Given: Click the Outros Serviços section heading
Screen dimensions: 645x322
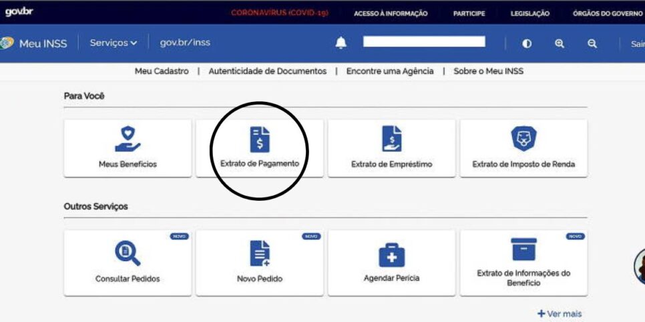Looking at the screenshot, I should [x=95, y=206].
